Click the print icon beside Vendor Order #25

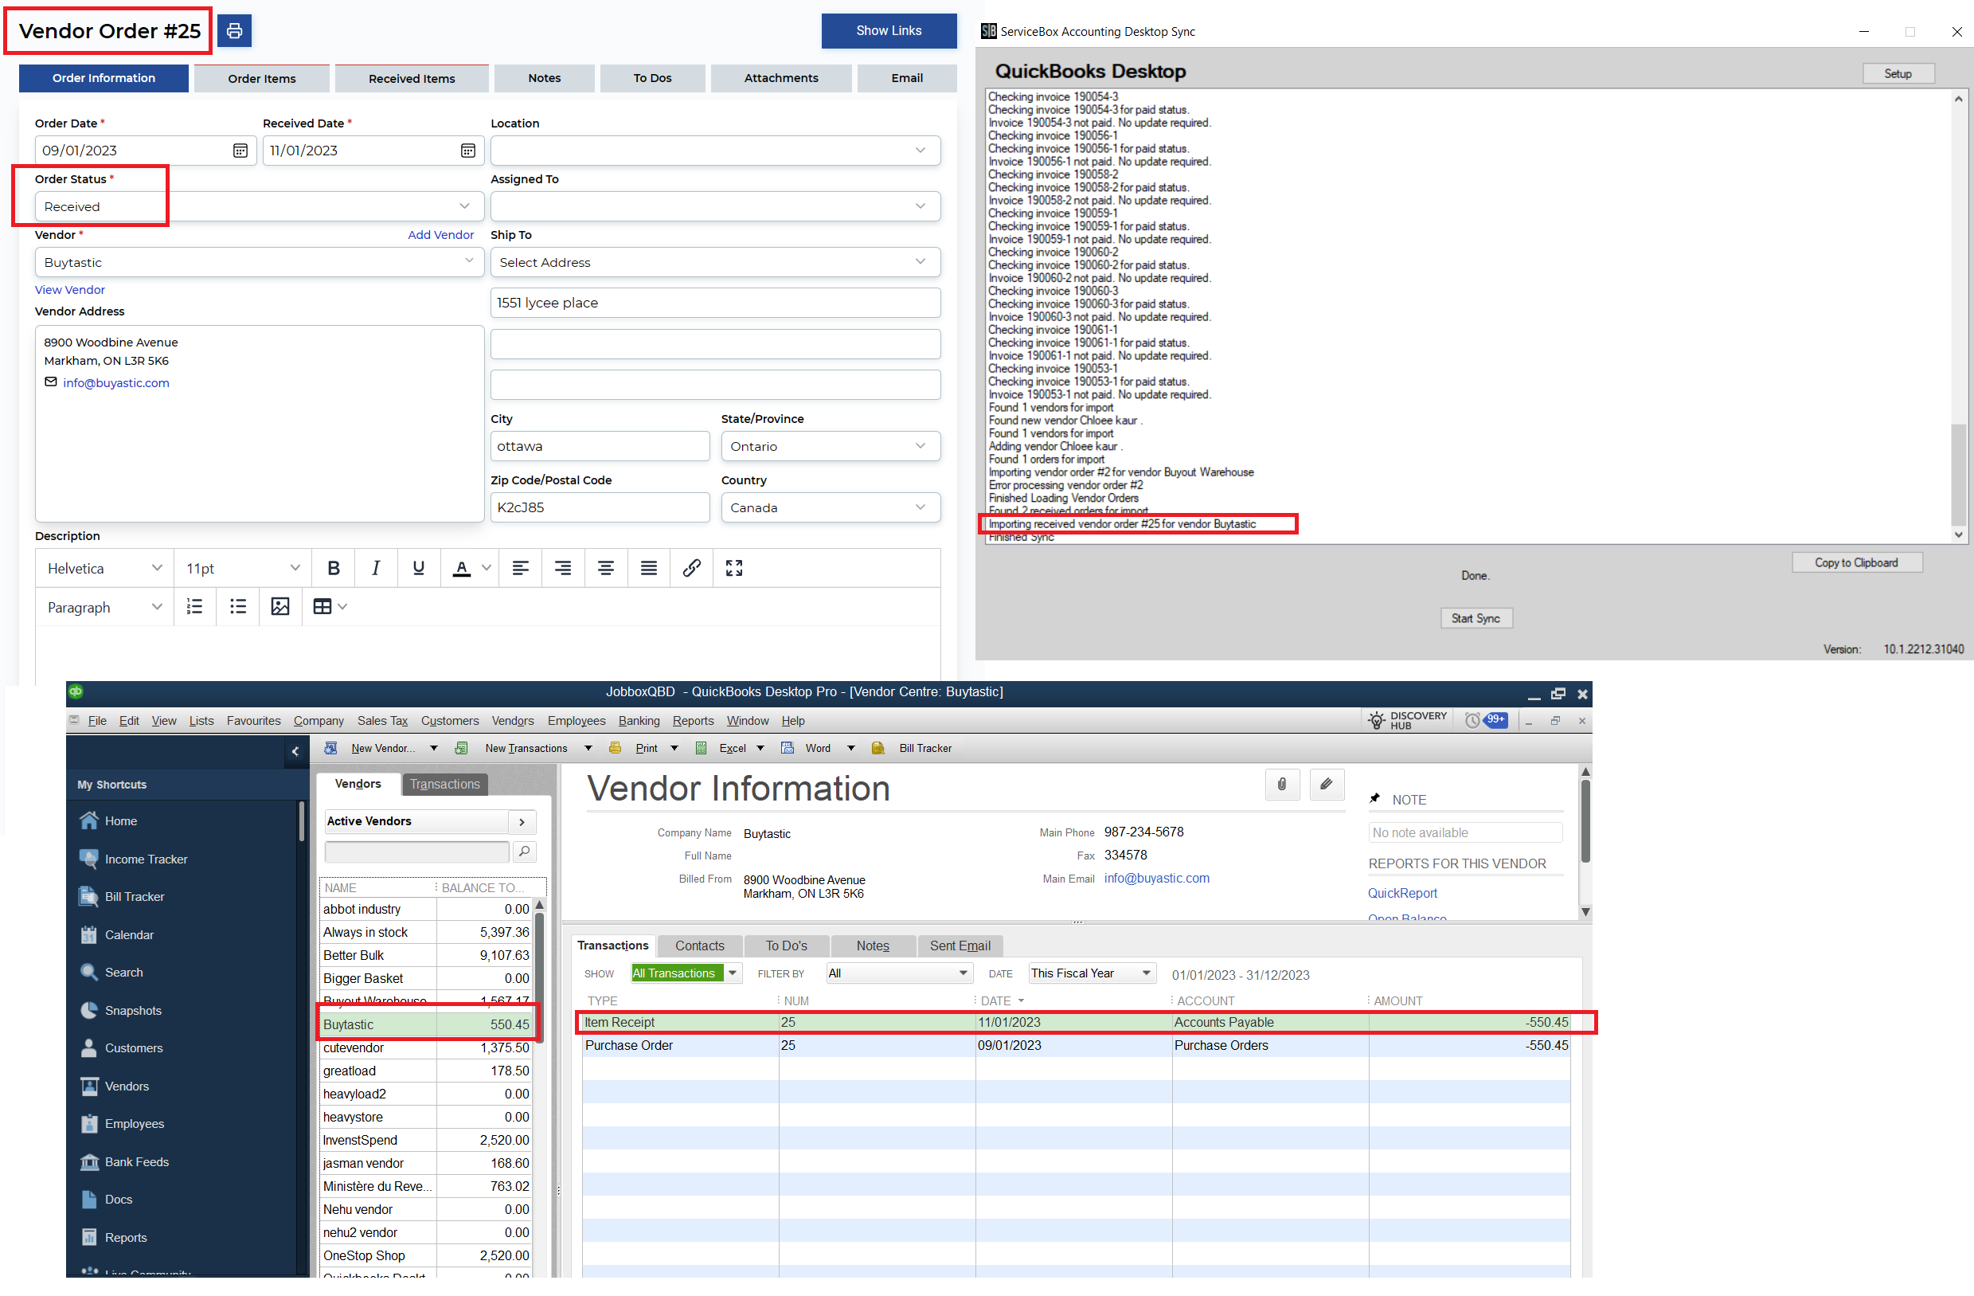[x=235, y=31]
